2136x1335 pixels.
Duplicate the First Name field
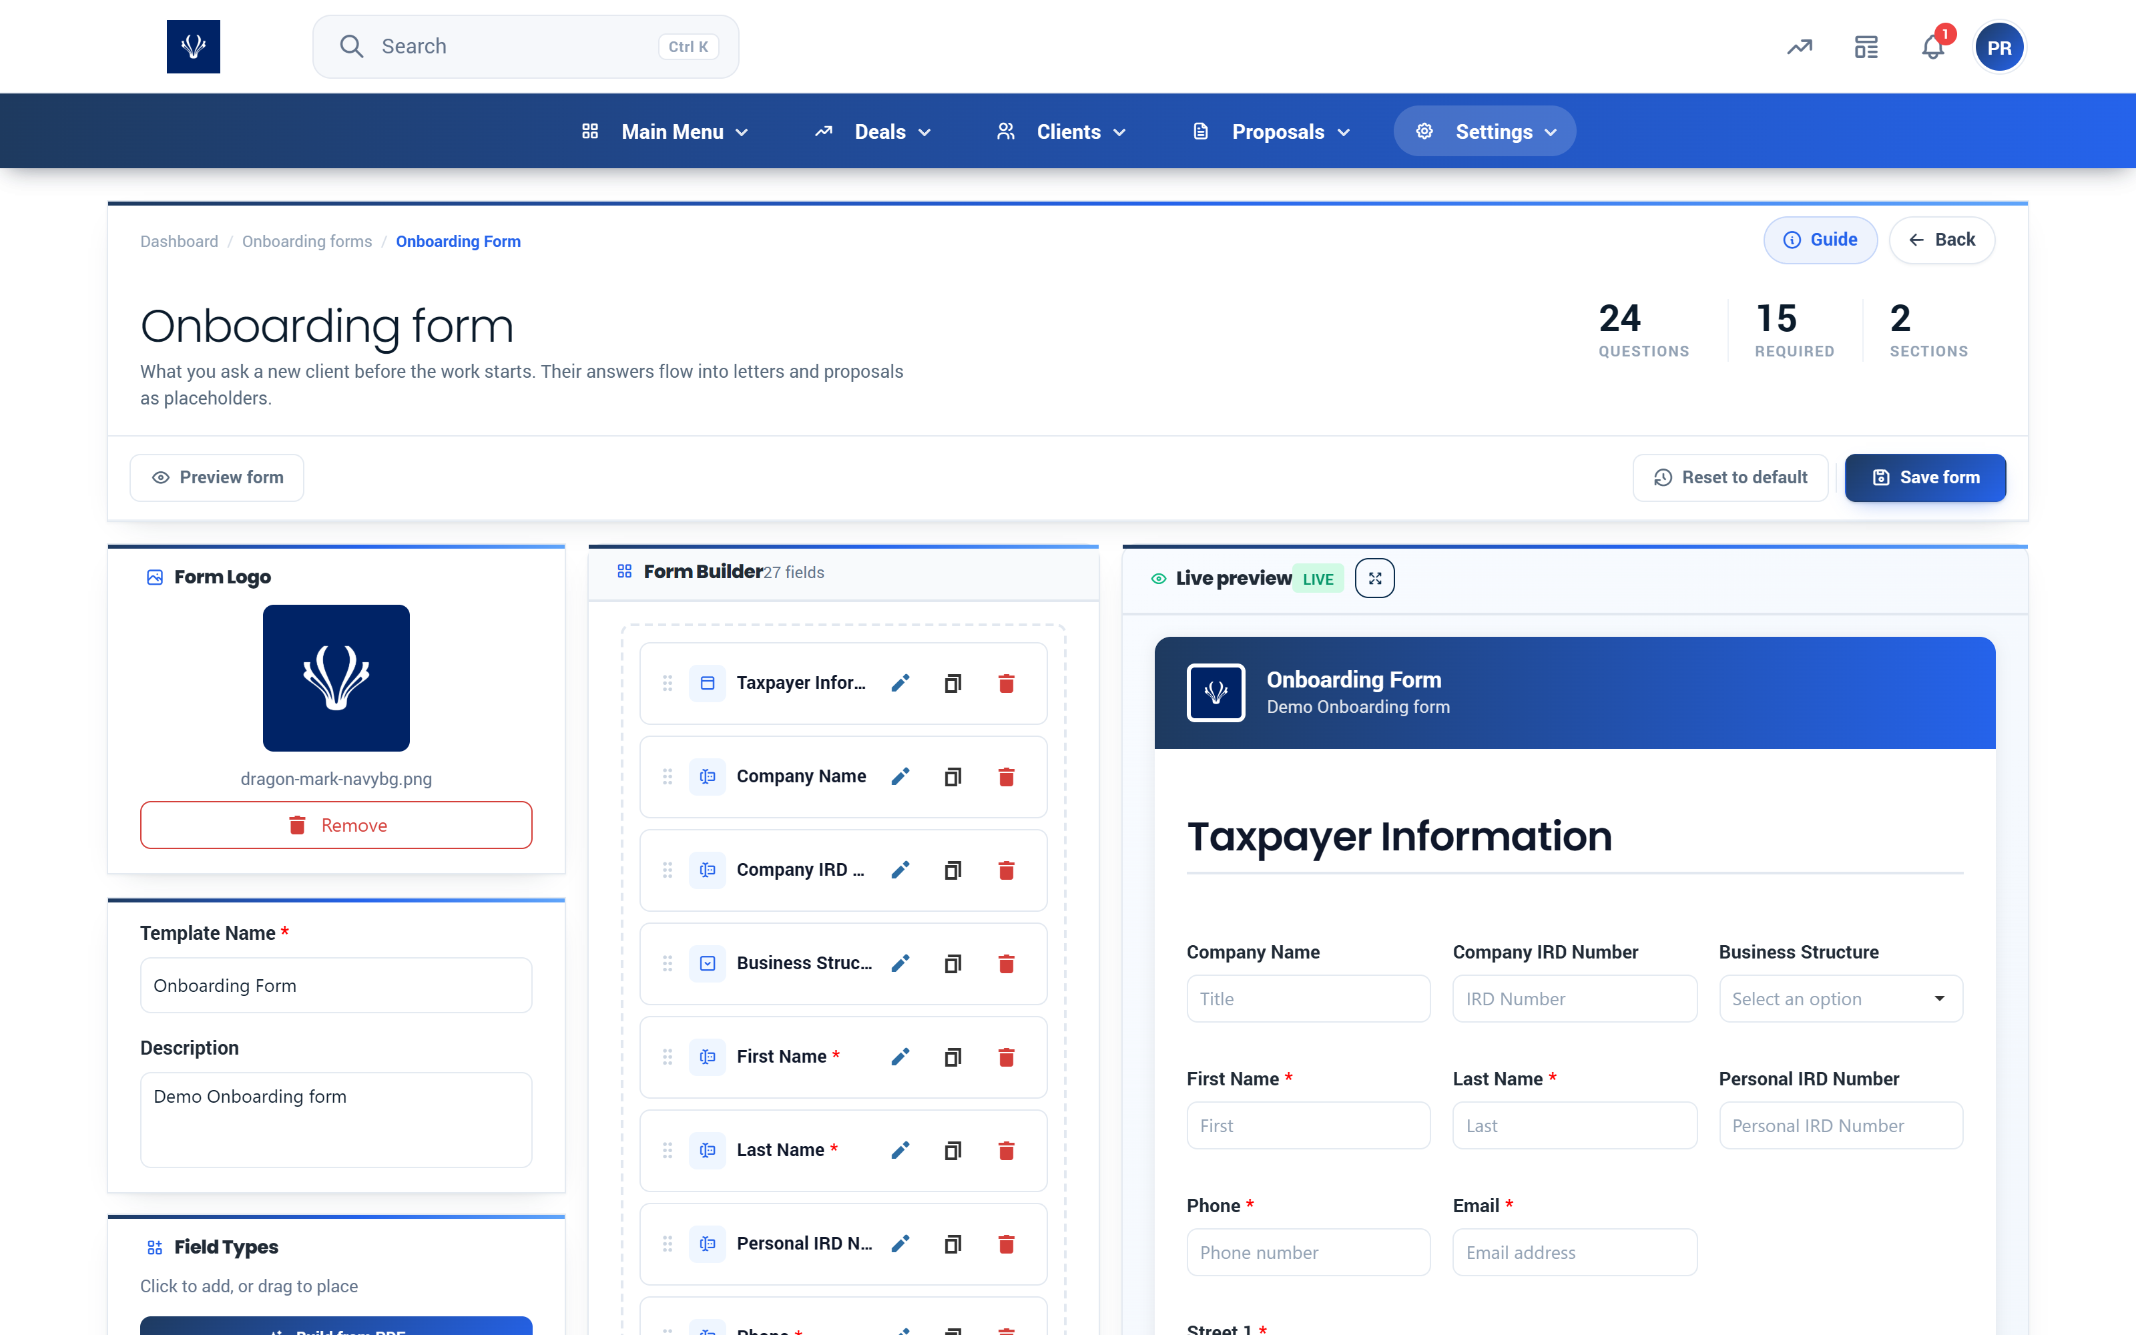[953, 1057]
